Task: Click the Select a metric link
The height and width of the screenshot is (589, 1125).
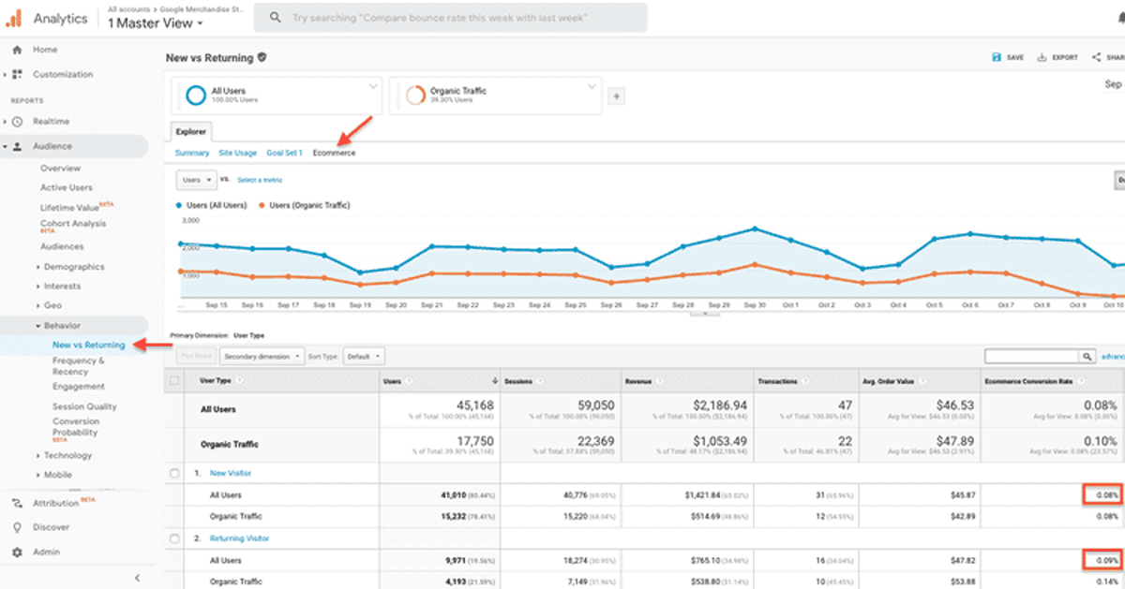Action: [260, 180]
